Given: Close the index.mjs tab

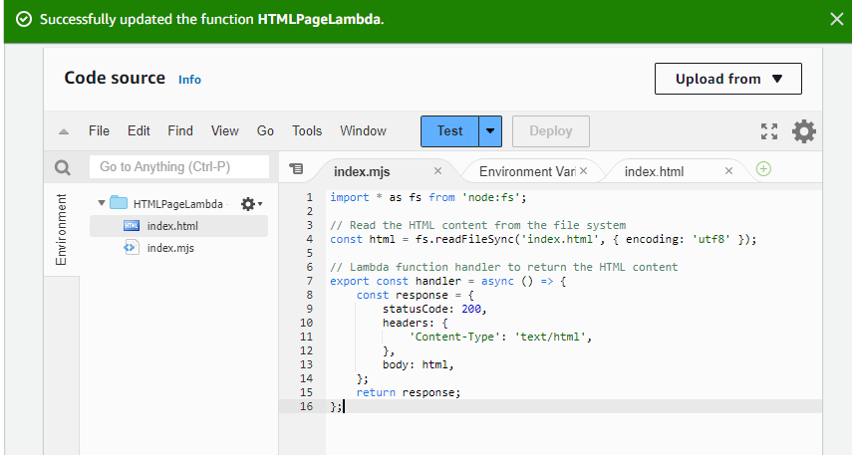Looking at the screenshot, I should pos(437,171).
